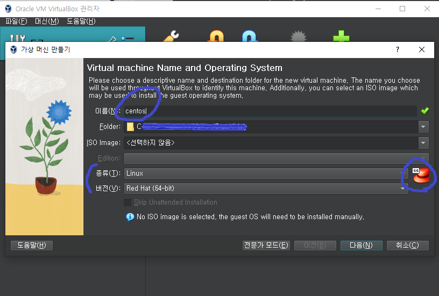
Task: Close the 가상 머신 만들기 dialog
Action: click(x=422, y=49)
